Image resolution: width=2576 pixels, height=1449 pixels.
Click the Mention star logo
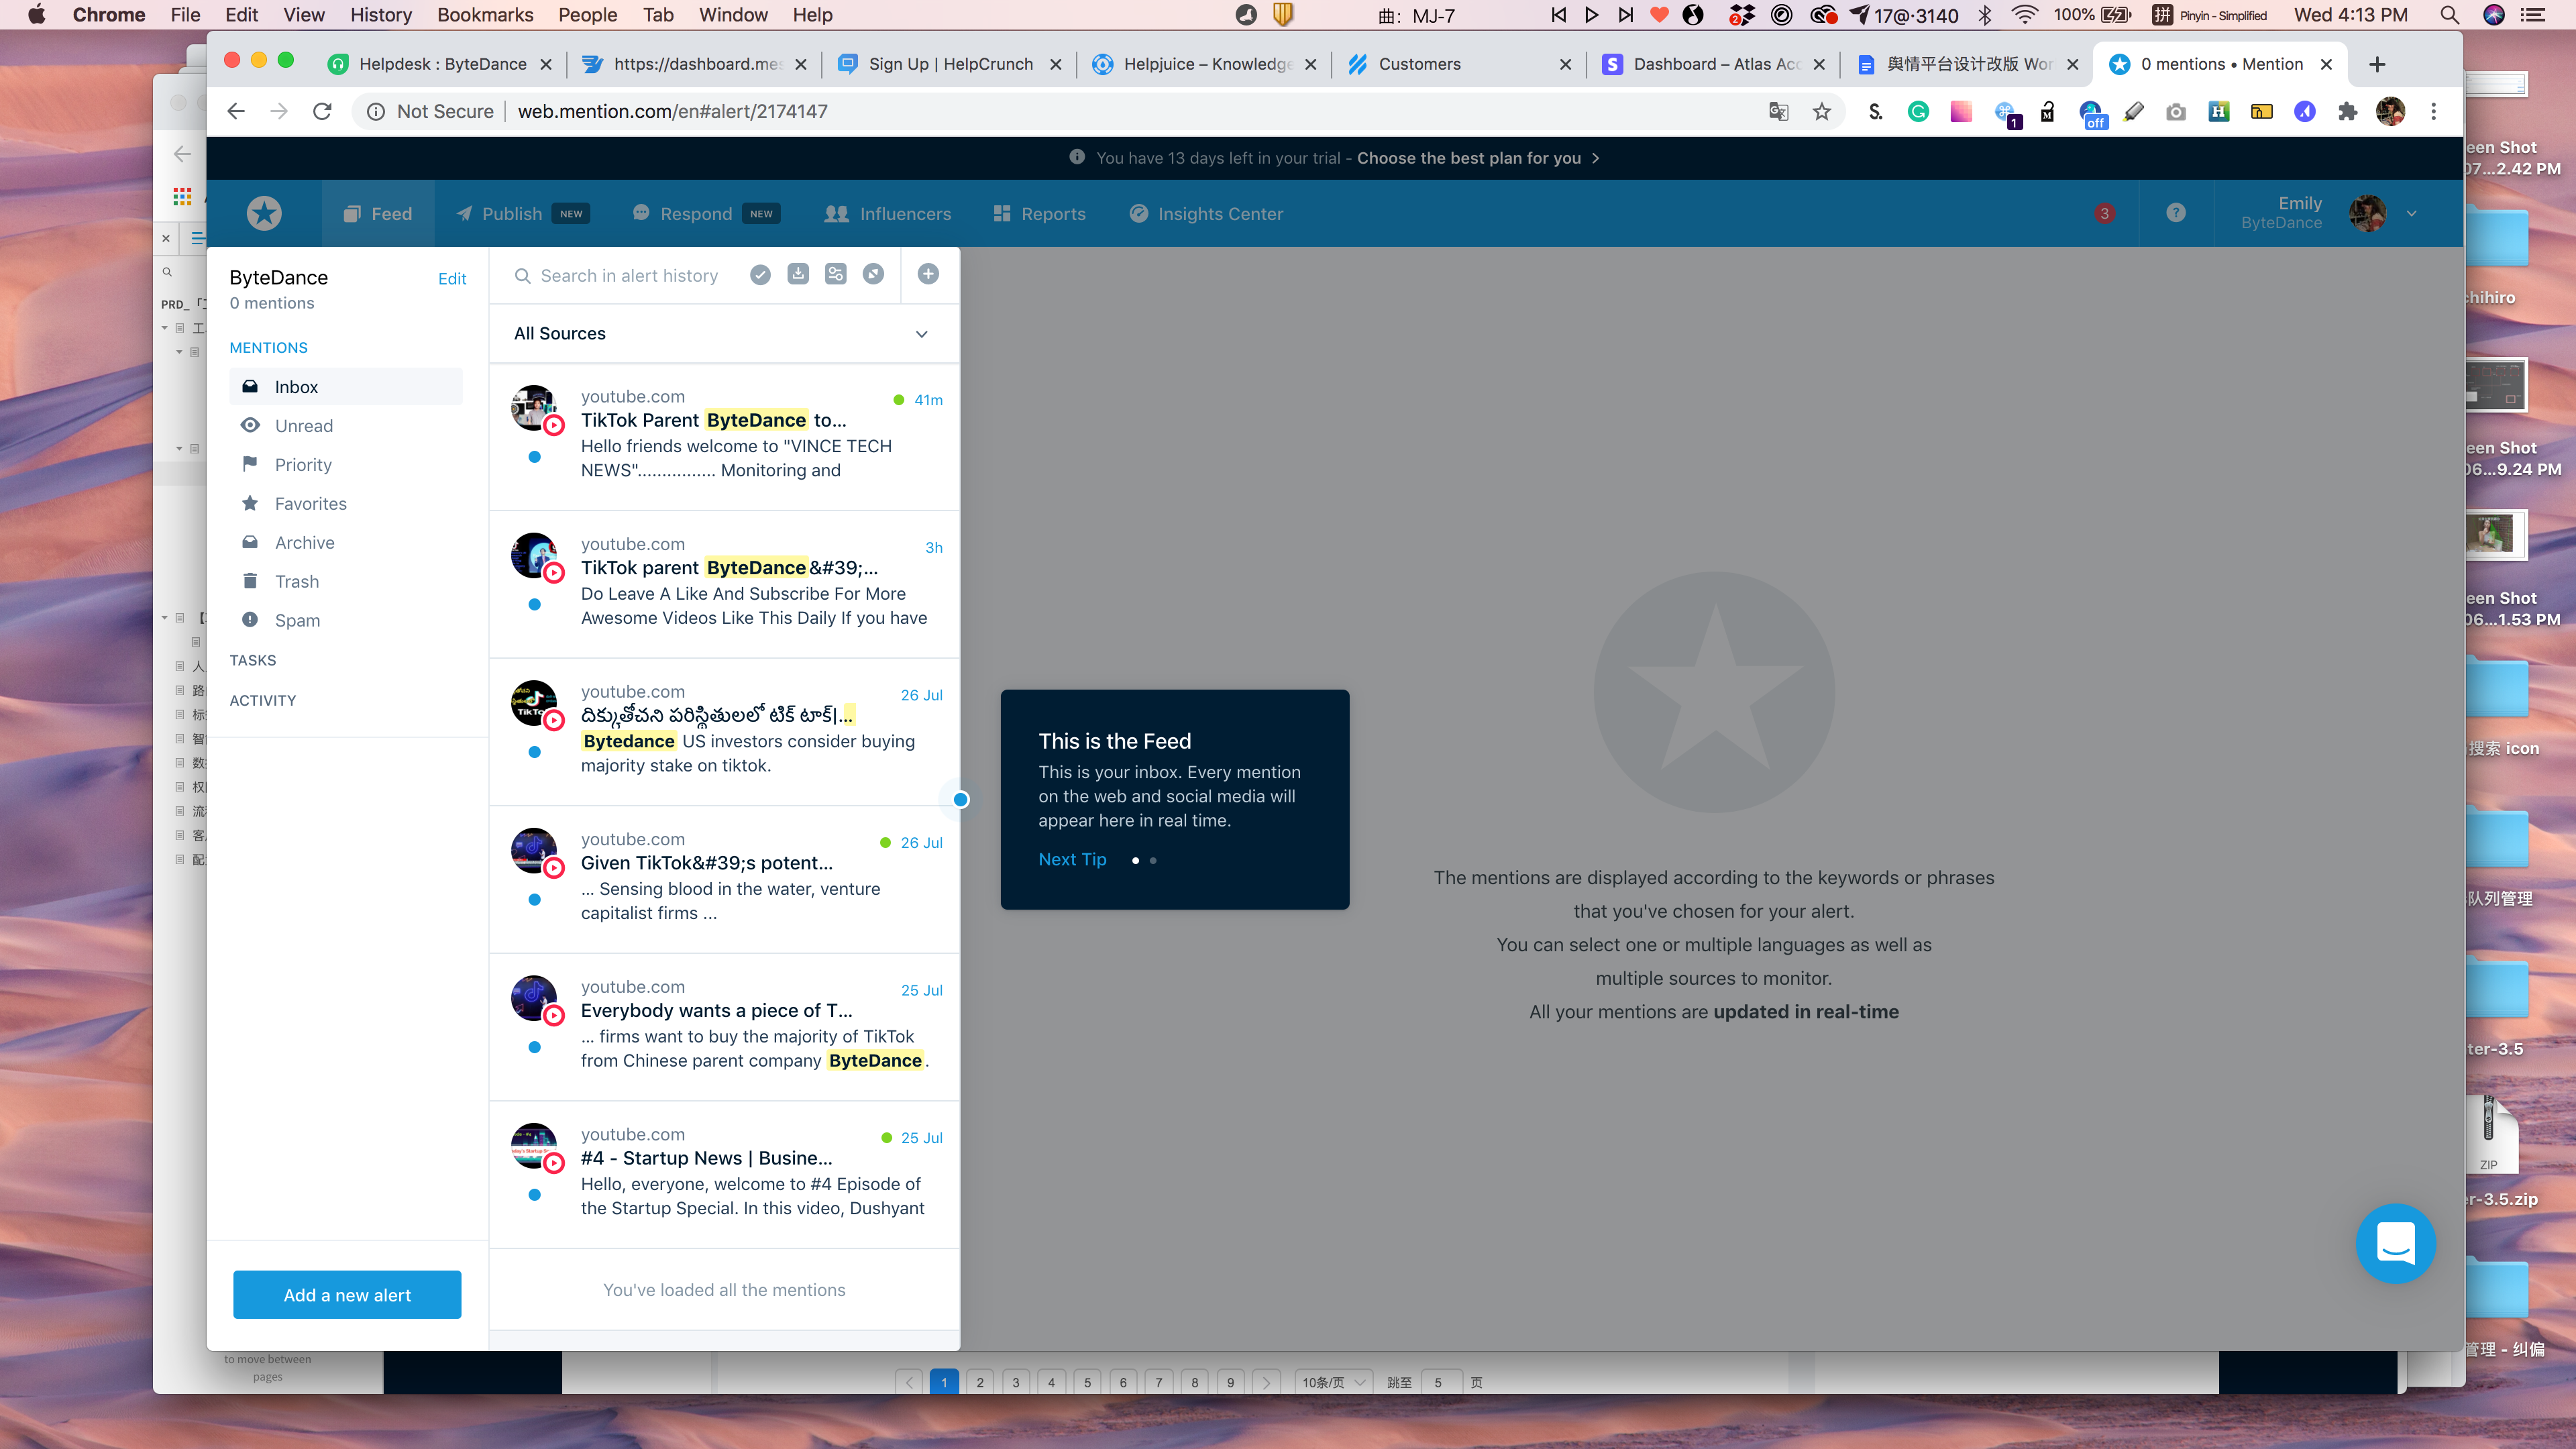click(x=264, y=213)
